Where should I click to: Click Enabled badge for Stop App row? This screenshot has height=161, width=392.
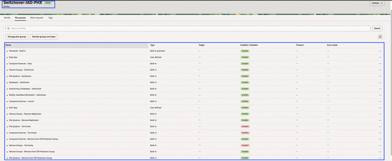[x=245, y=57]
